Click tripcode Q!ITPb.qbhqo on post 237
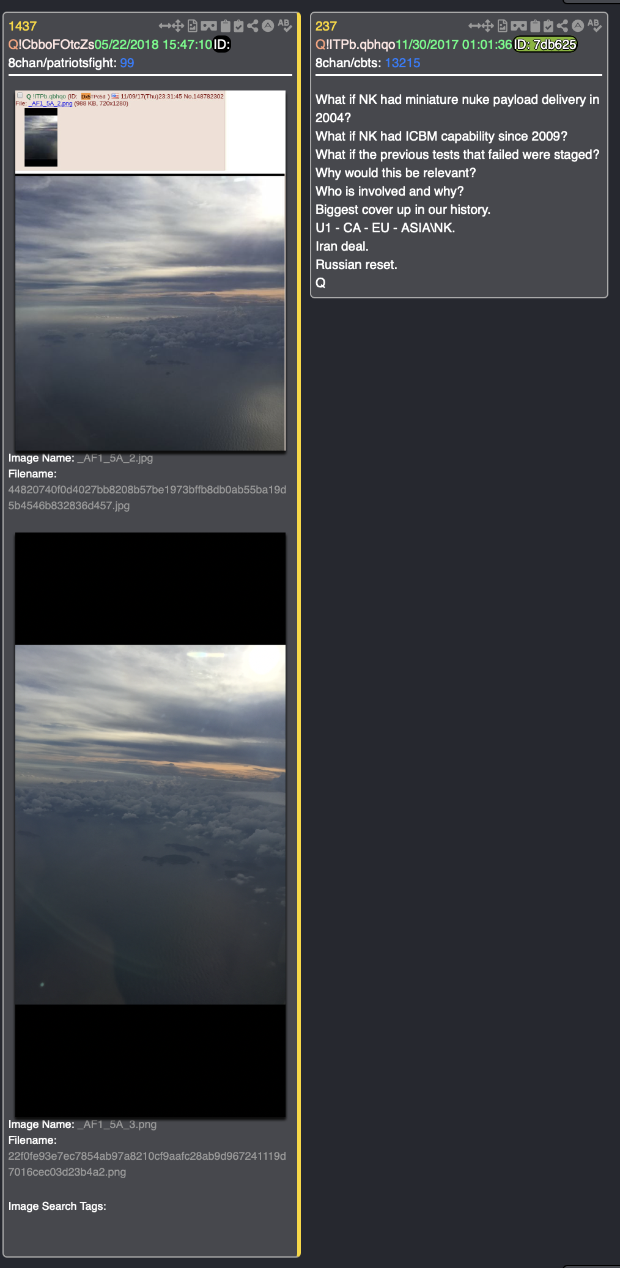 [x=355, y=45]
